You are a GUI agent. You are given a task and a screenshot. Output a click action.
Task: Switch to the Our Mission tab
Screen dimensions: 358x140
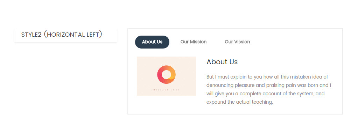(194, 42)
